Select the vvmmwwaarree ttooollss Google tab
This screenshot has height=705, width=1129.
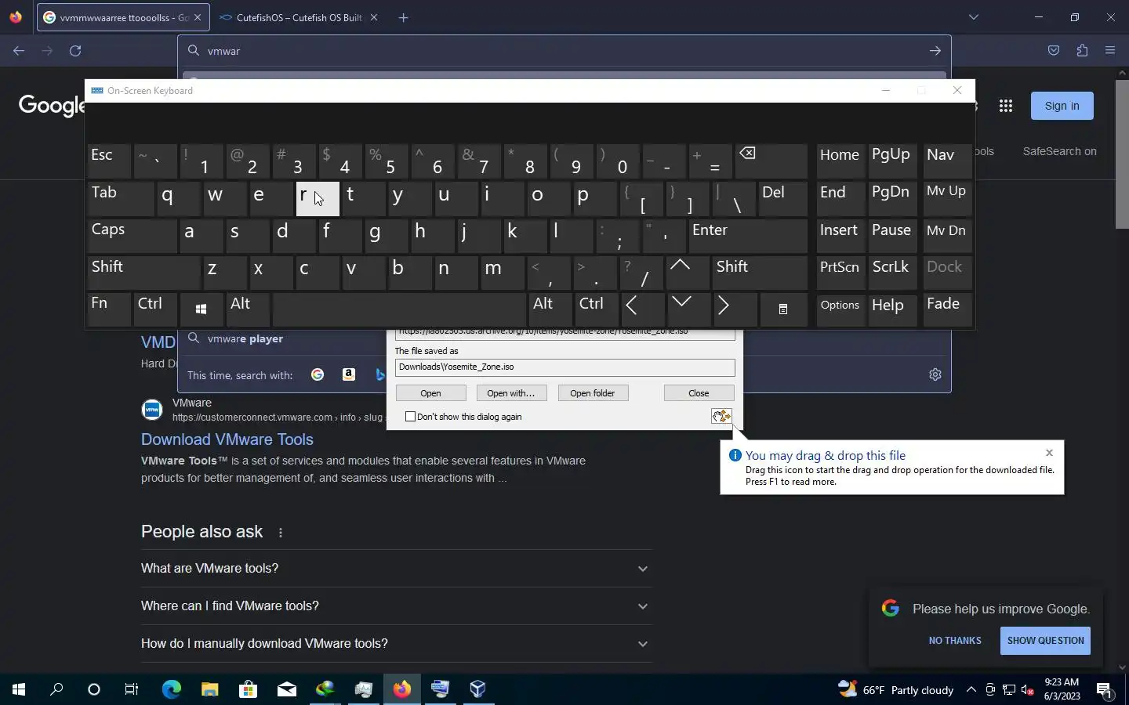tap(123, 17)
